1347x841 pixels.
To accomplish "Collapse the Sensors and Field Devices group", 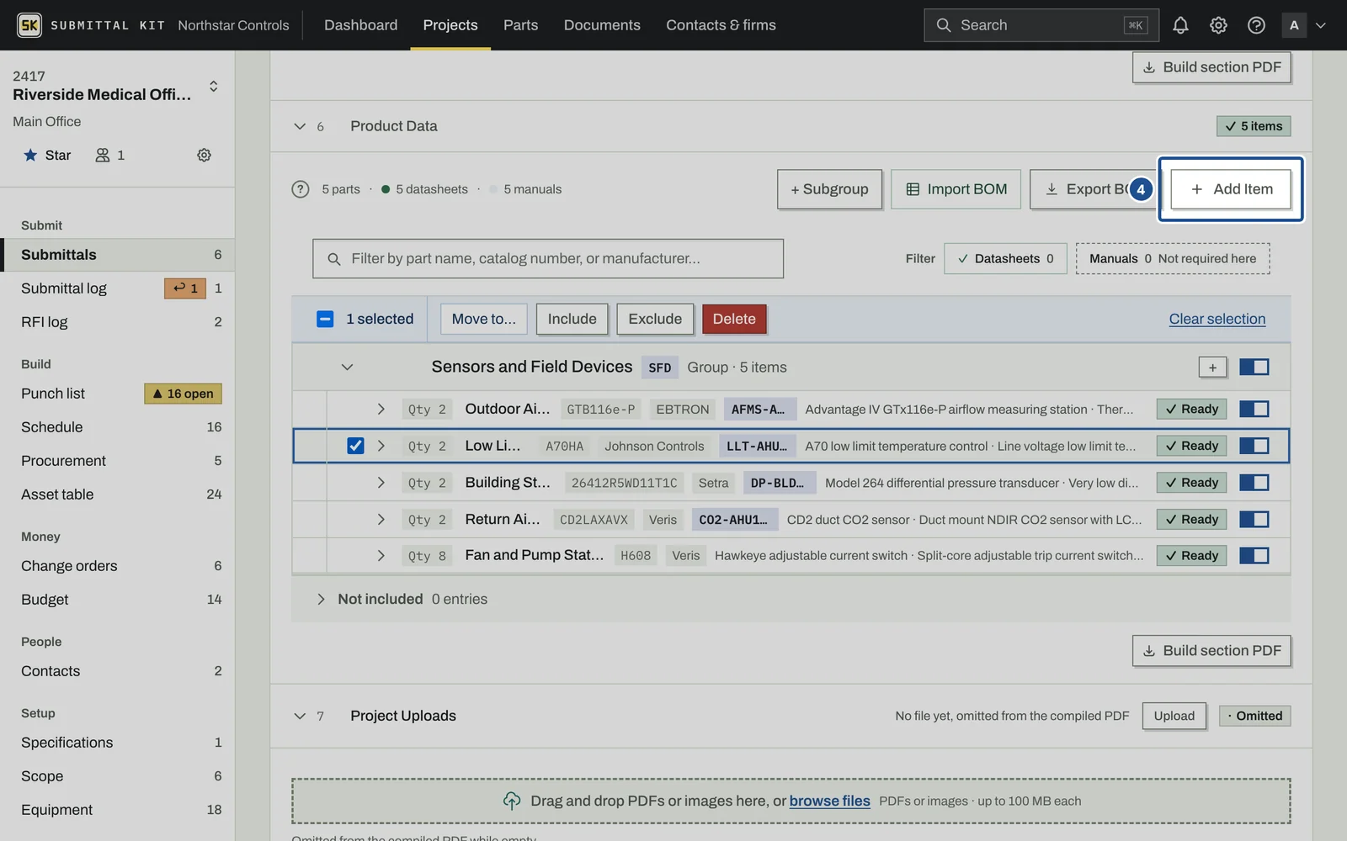I will point(347,367).
